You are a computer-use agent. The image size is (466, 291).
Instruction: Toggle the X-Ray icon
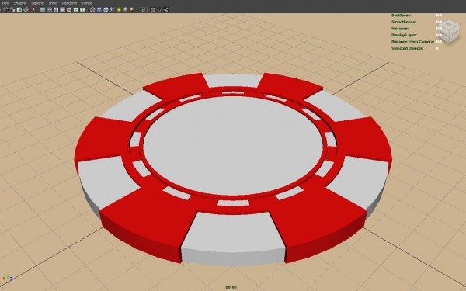click(x=152, y=9)
